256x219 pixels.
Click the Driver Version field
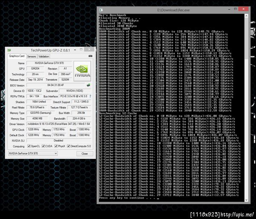tap(59, 124)
